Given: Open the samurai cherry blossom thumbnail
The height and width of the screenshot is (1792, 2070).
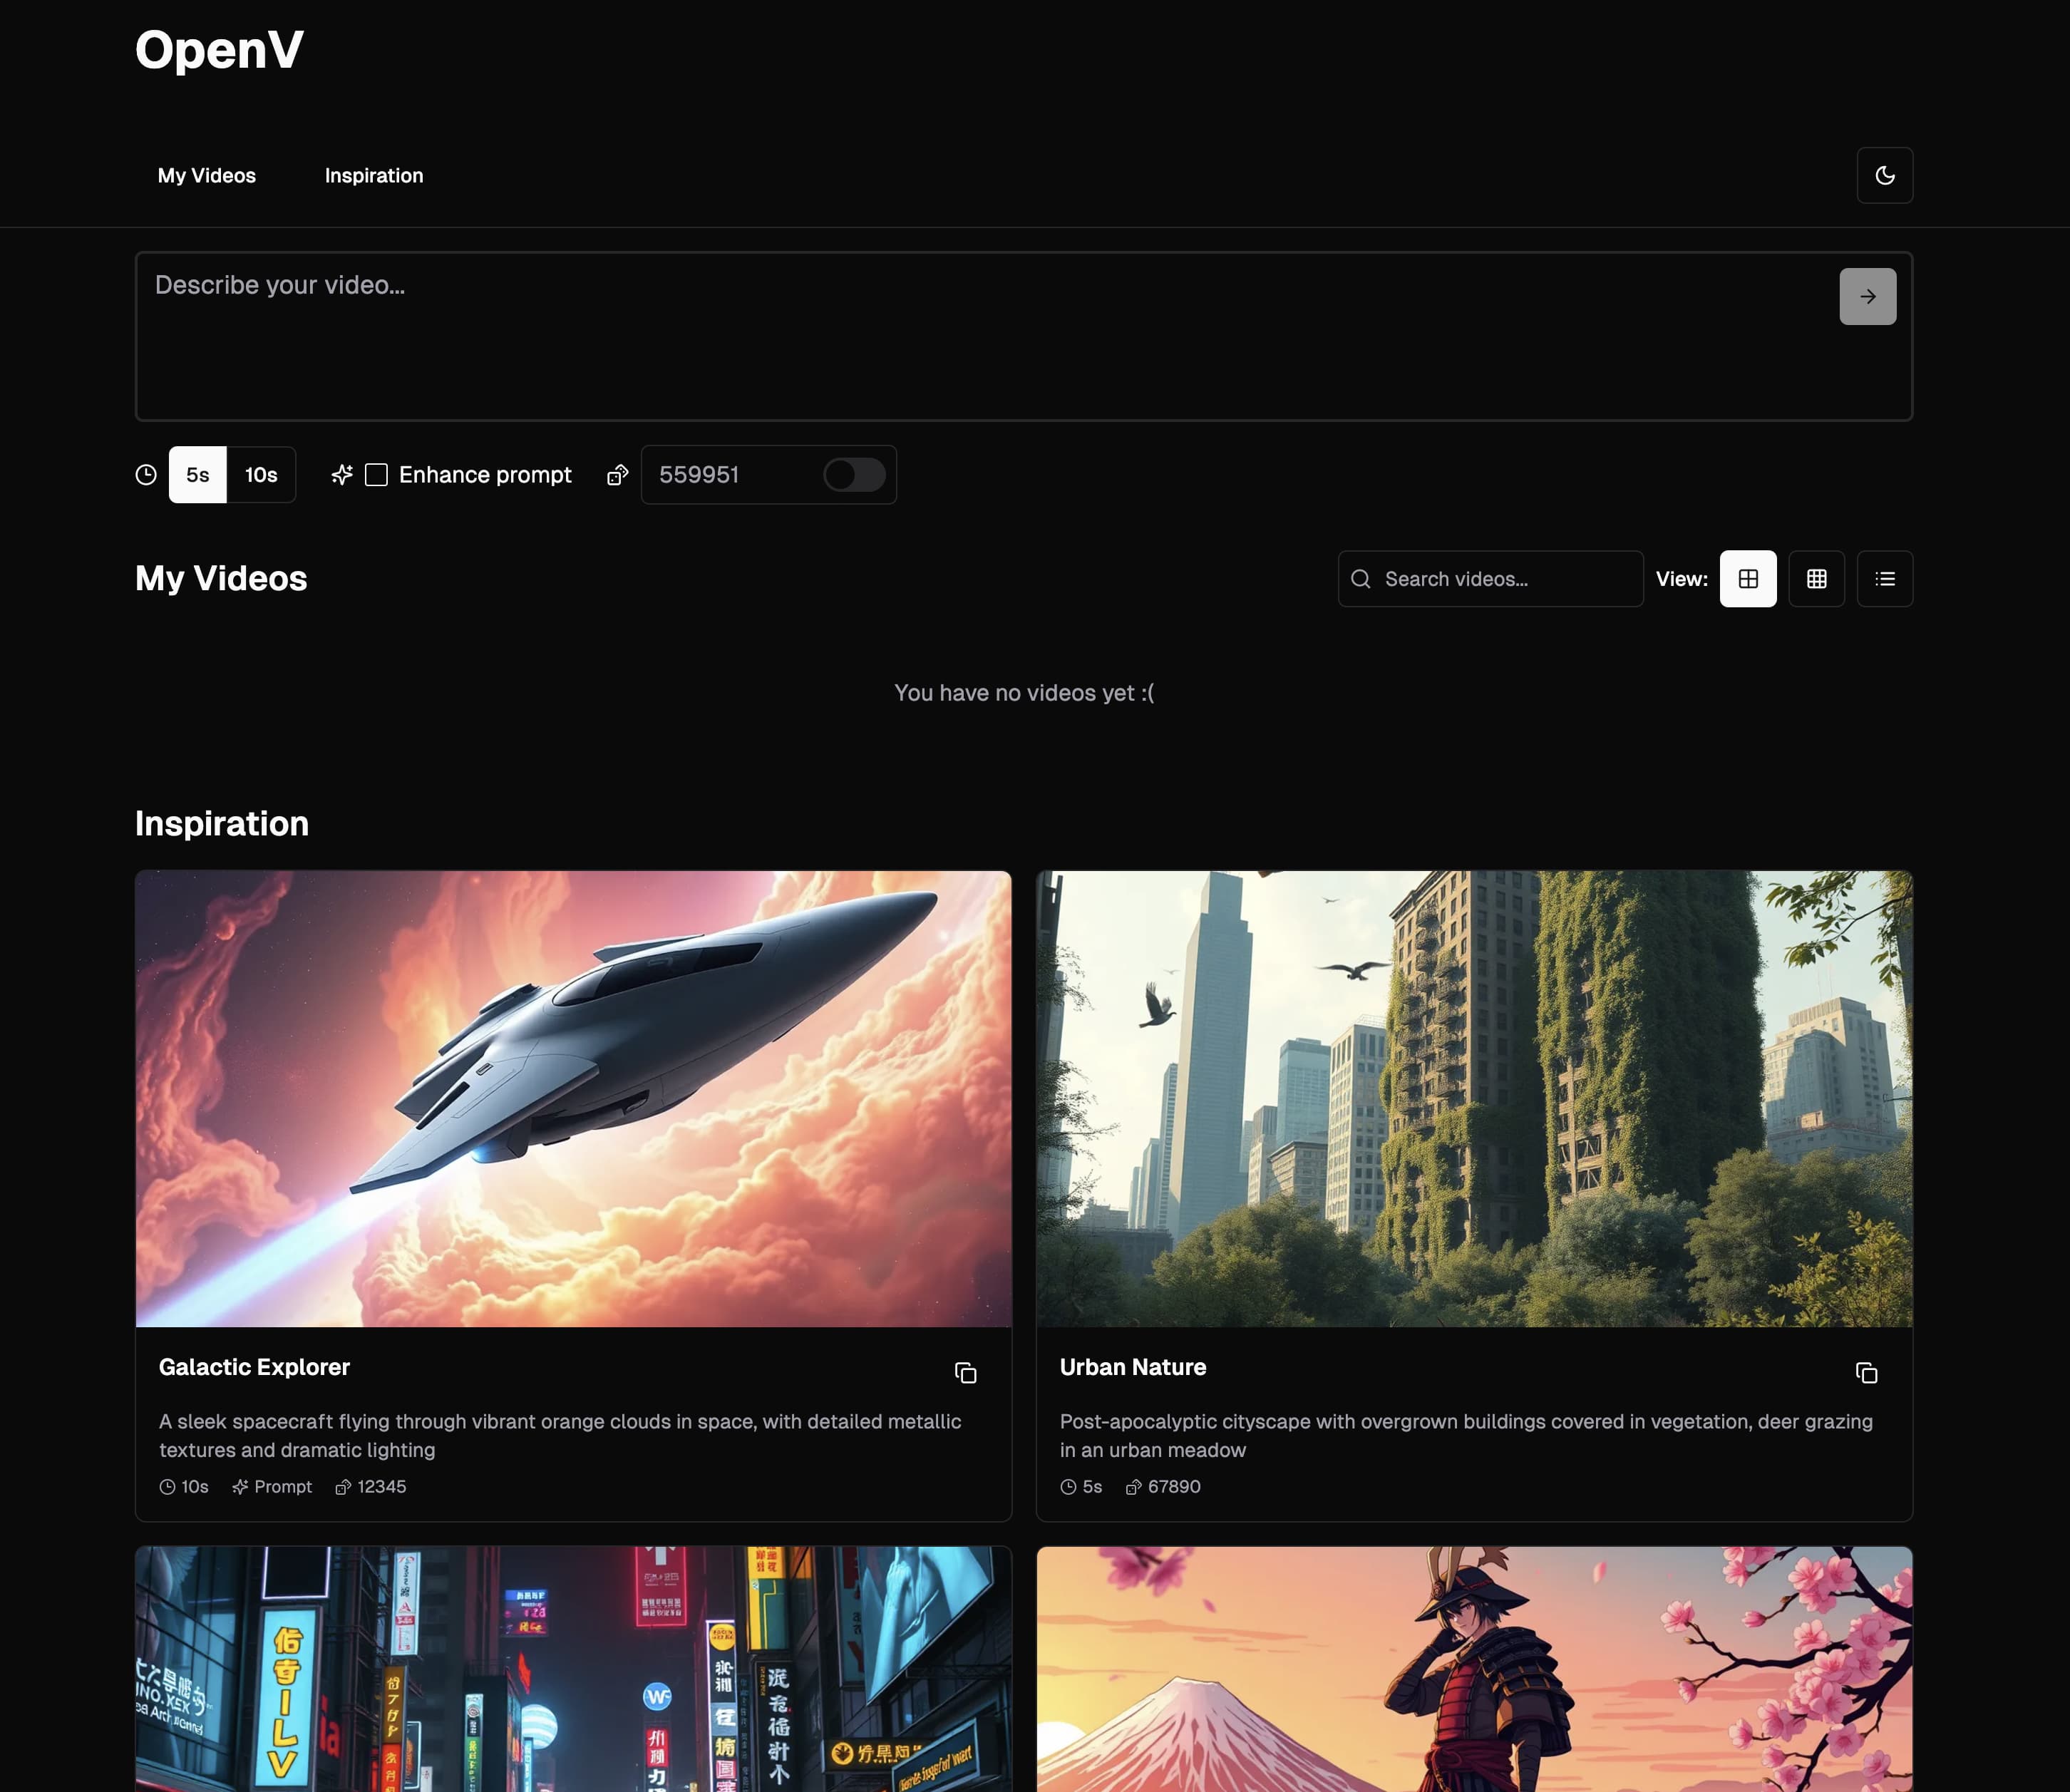Looking at the screenshot, I should [1474, 1669].
